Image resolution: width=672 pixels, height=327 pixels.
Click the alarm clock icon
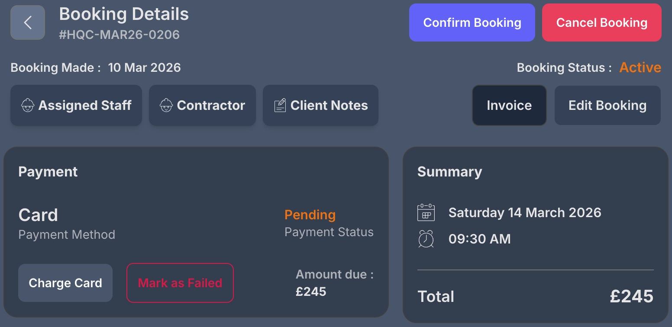[x=426, y=239]
